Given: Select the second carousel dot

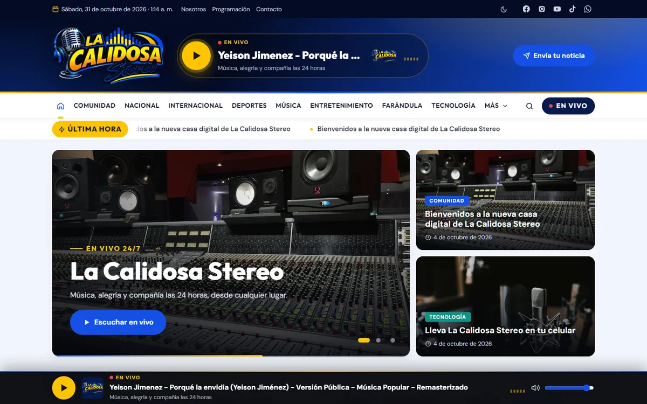Looking at the screenshot, I should 378,340.
